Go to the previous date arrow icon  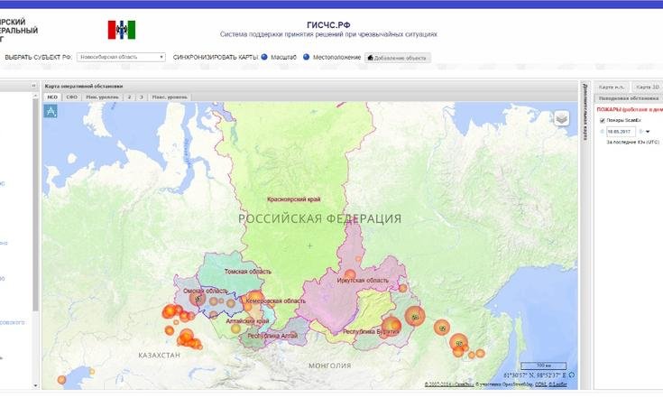602,131
